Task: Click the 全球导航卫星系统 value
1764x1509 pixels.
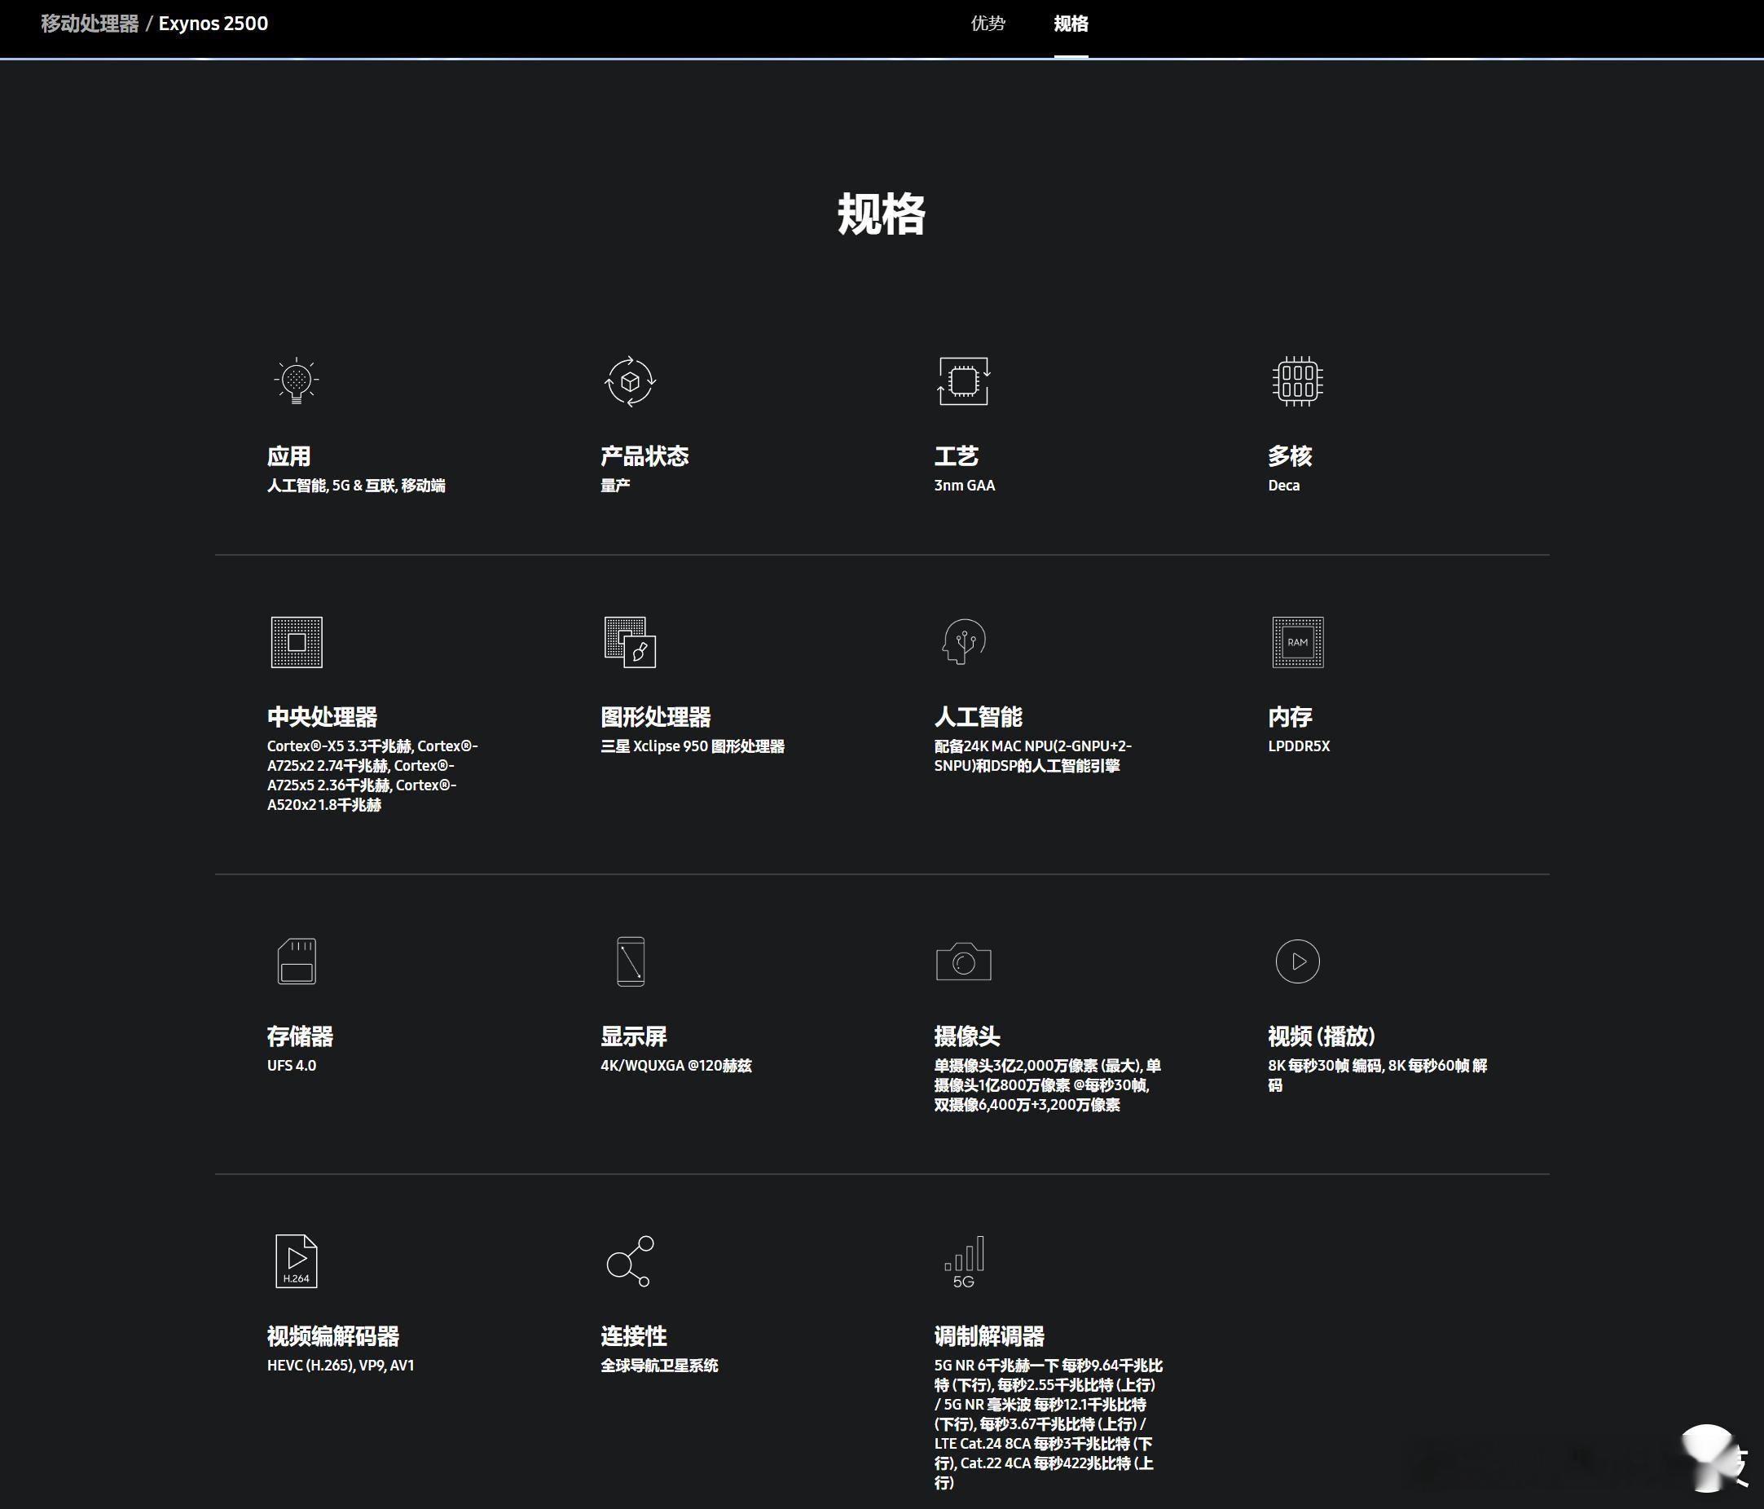Action: pyautogui.click(x=659, y=1365)
